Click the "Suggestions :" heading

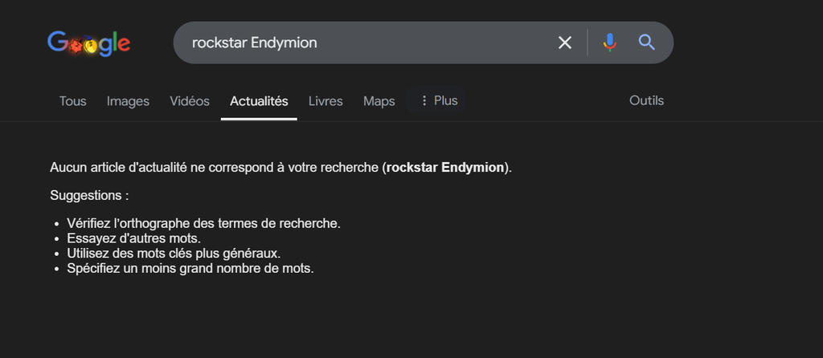click(x=89, y=195)
